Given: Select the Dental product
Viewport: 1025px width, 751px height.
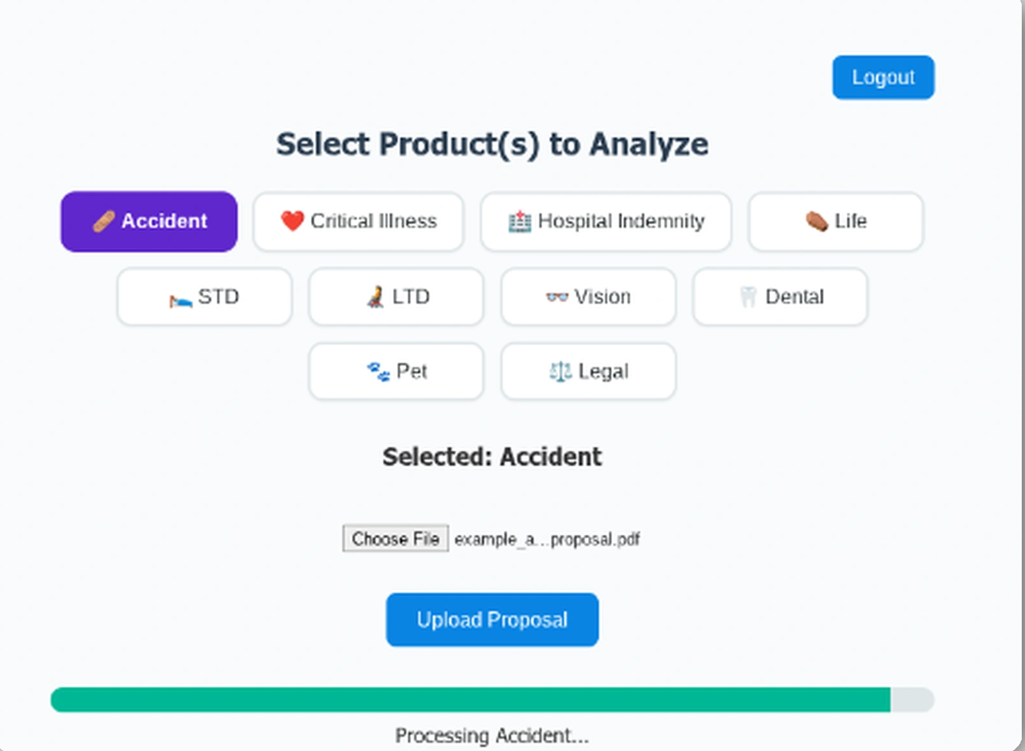Looking at the screenshot, I should [779, 297].
